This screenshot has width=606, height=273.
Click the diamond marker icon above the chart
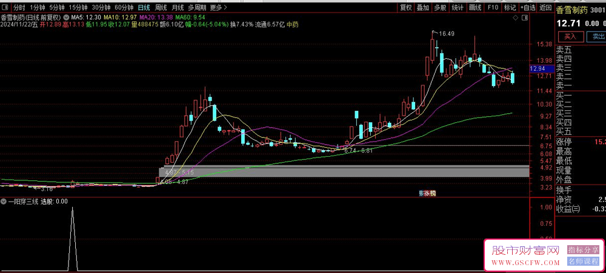(515, 18)
